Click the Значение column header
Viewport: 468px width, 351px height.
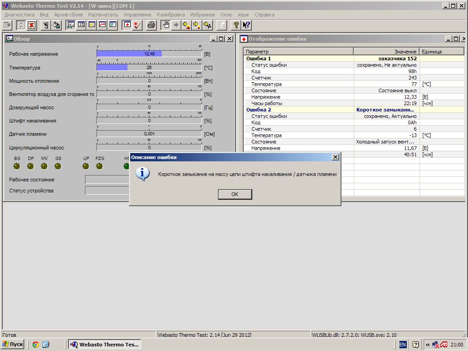pyautogui.click(x=387, y=51)
